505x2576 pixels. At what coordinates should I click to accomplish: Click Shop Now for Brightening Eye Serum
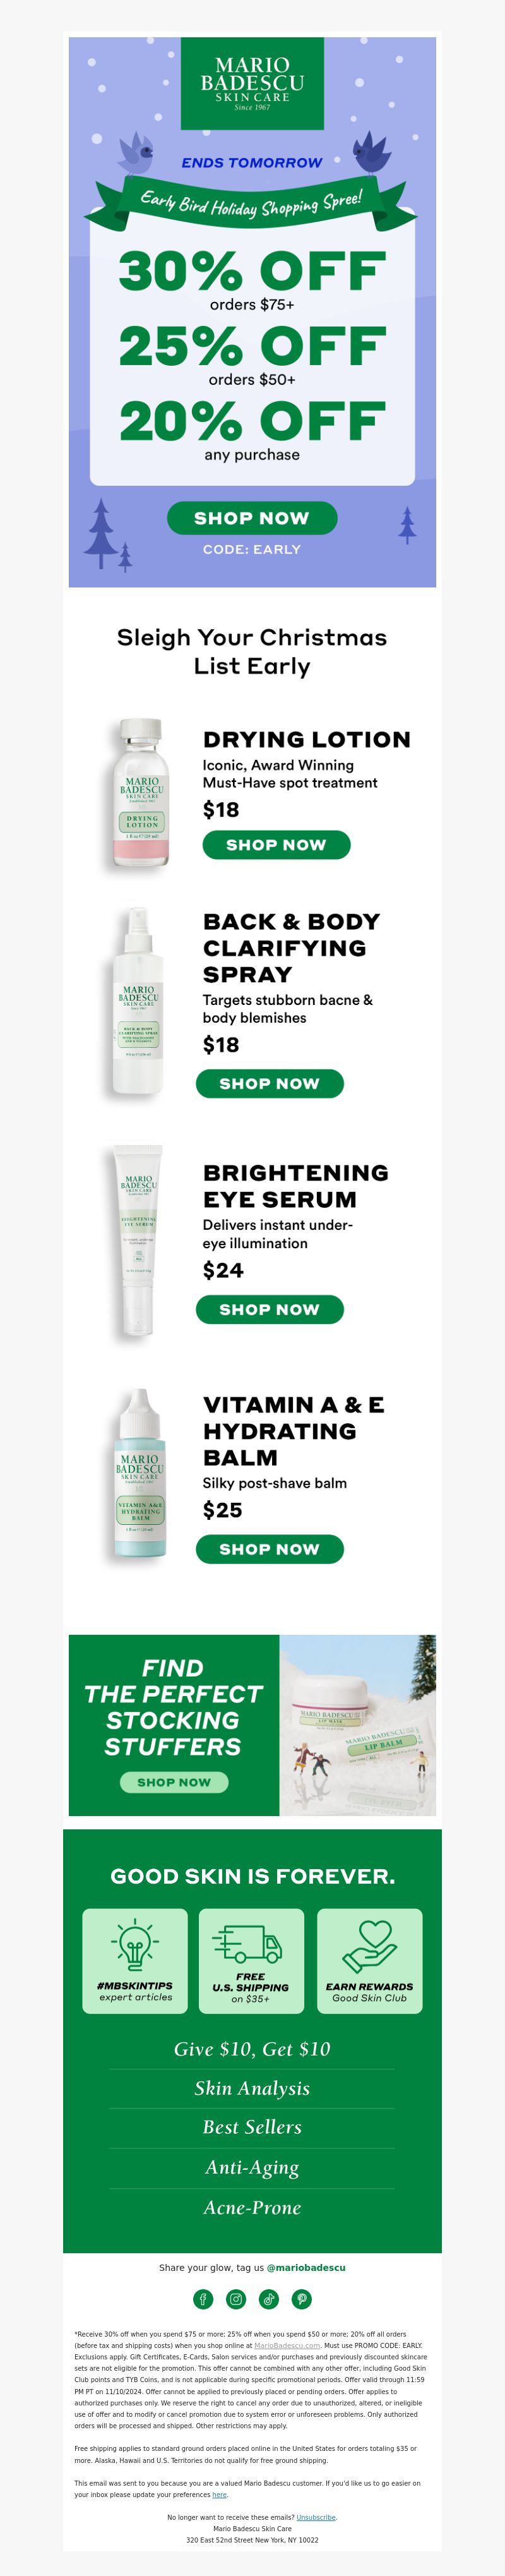click(x=270, y=1310)
